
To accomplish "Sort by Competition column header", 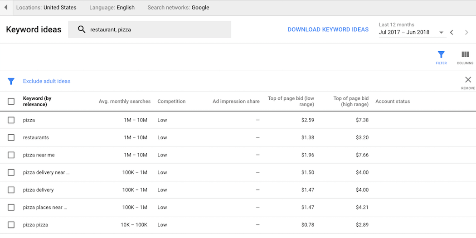I will 171,102.
